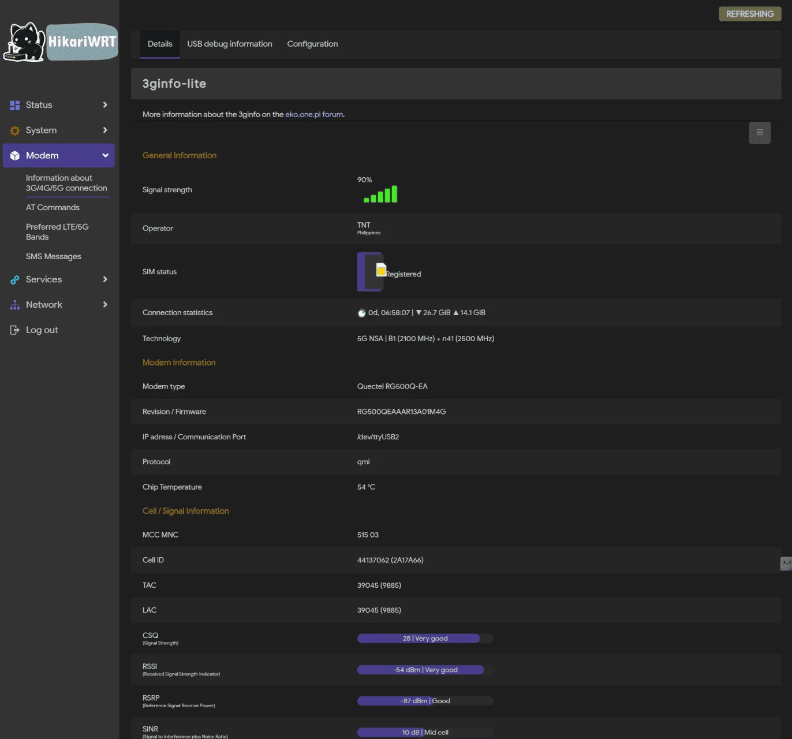Open AT Commands submenu item

tap(53, 208)
